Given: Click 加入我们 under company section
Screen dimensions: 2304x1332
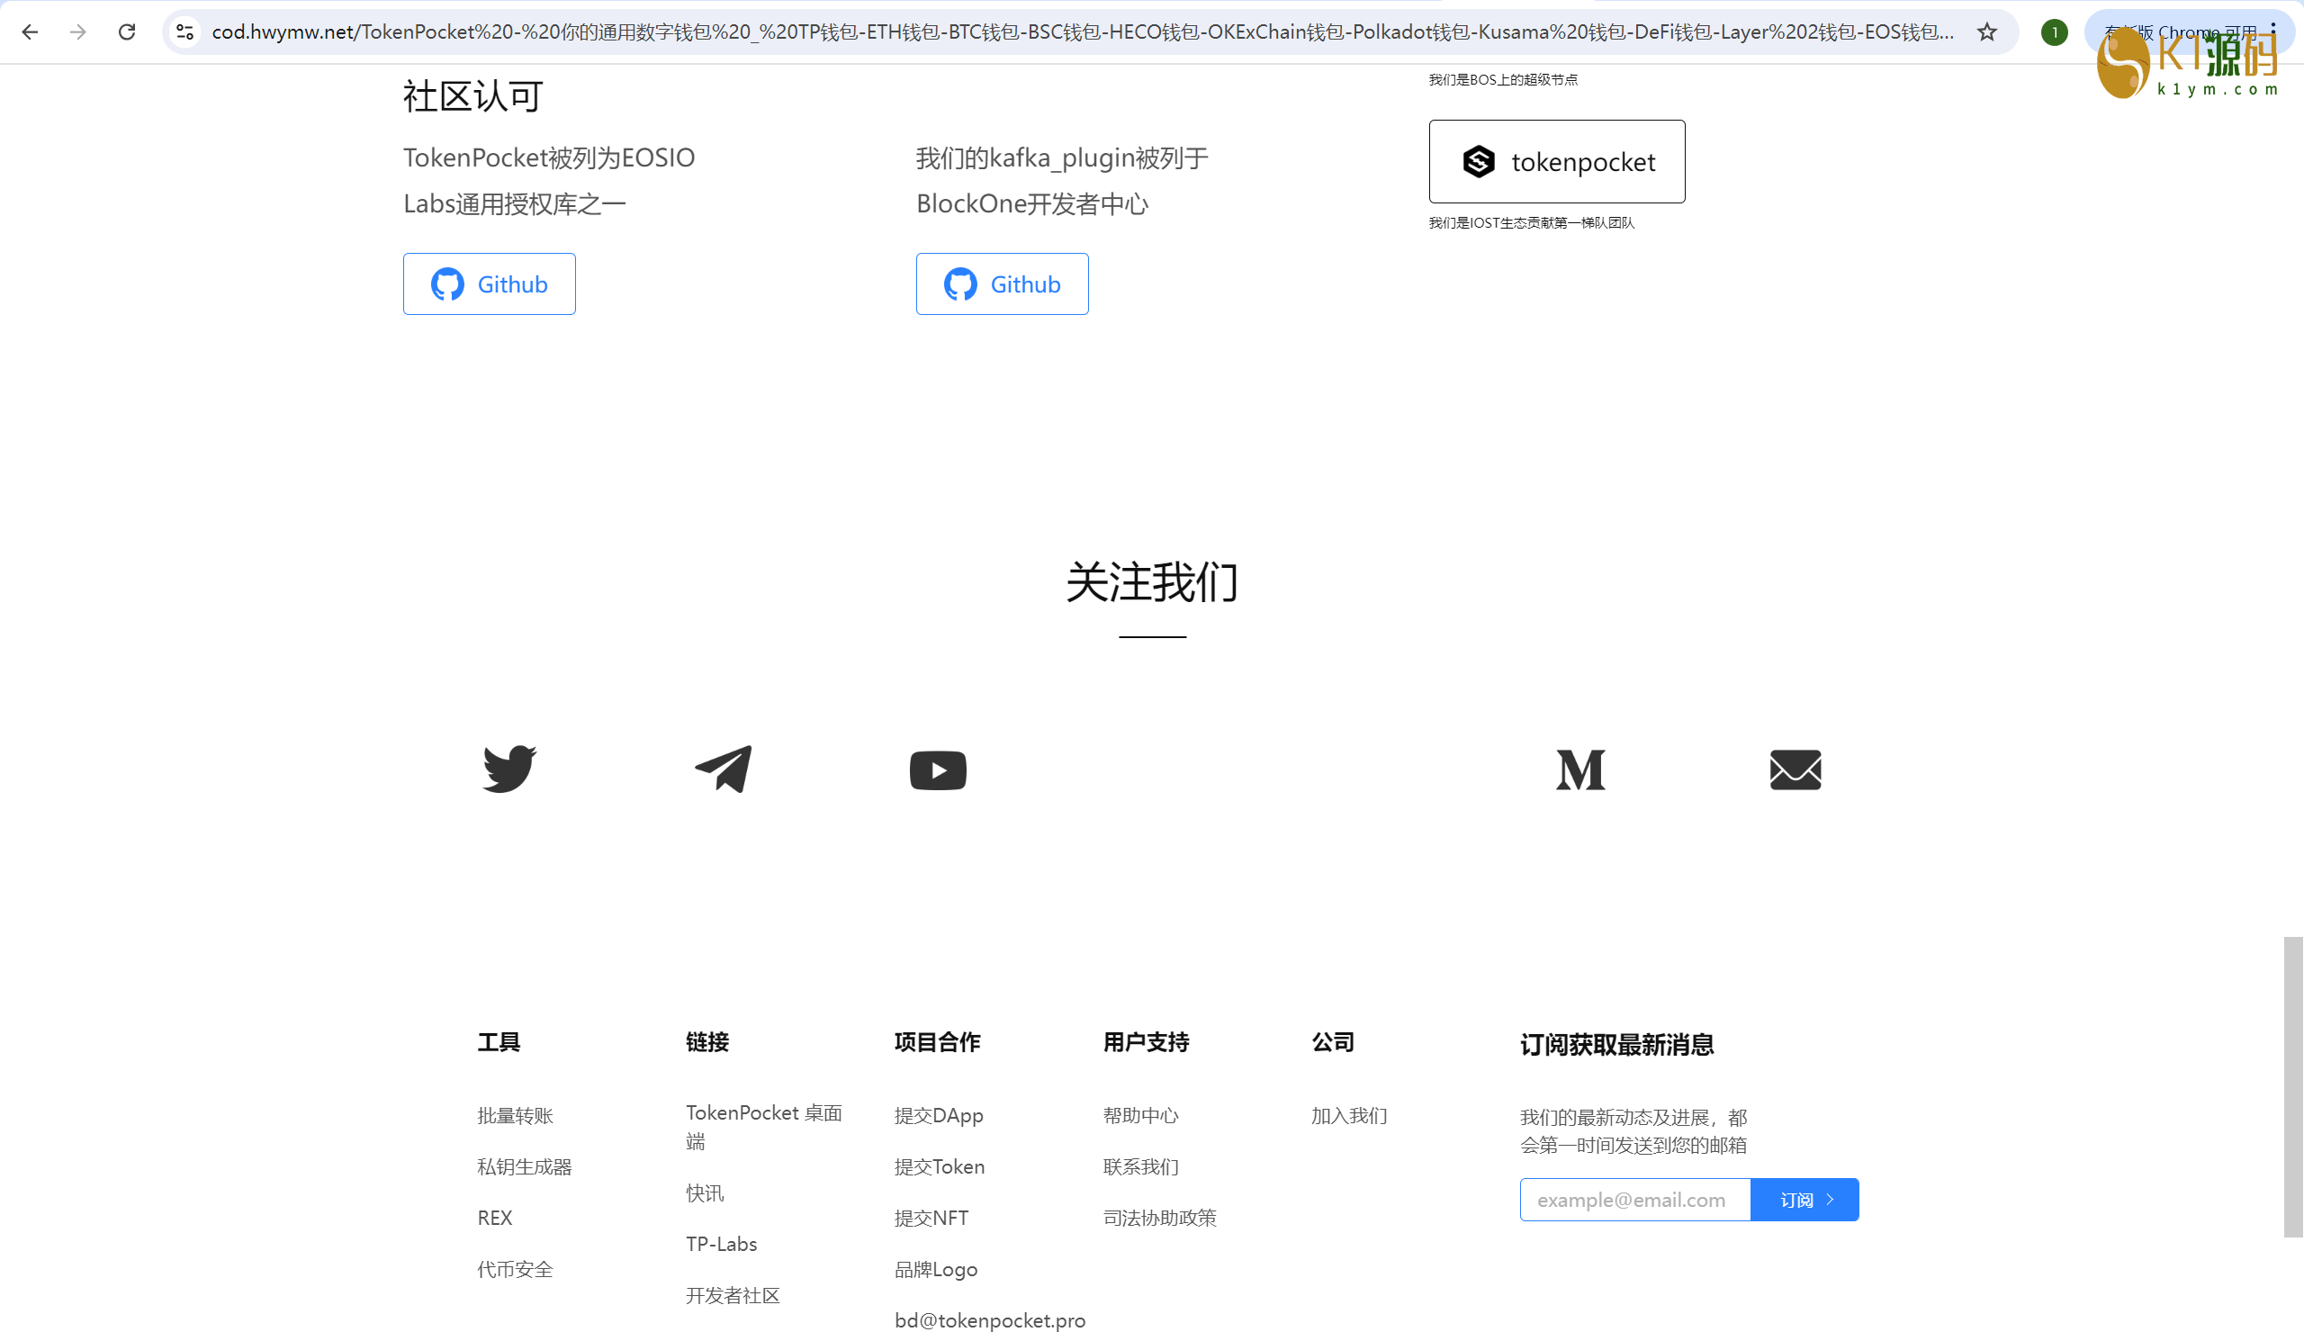Looking at the screenshot, I should pyautogui.click(x=1348, y=1115).
